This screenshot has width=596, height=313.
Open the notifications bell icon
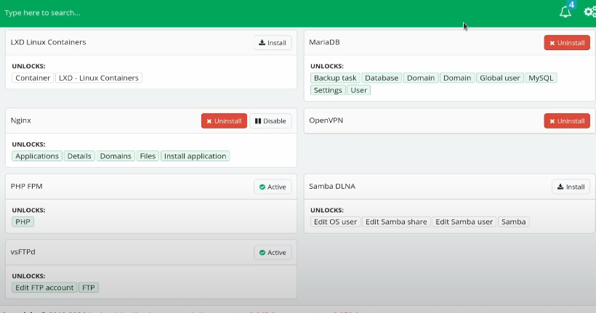pos(565,12)
